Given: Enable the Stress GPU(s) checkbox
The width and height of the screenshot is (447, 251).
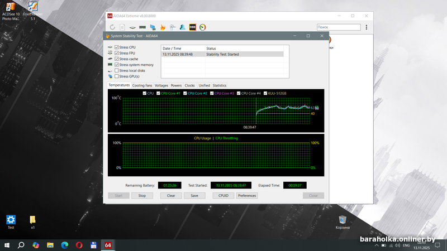Looking at the screenshot, I should (117, 76).
